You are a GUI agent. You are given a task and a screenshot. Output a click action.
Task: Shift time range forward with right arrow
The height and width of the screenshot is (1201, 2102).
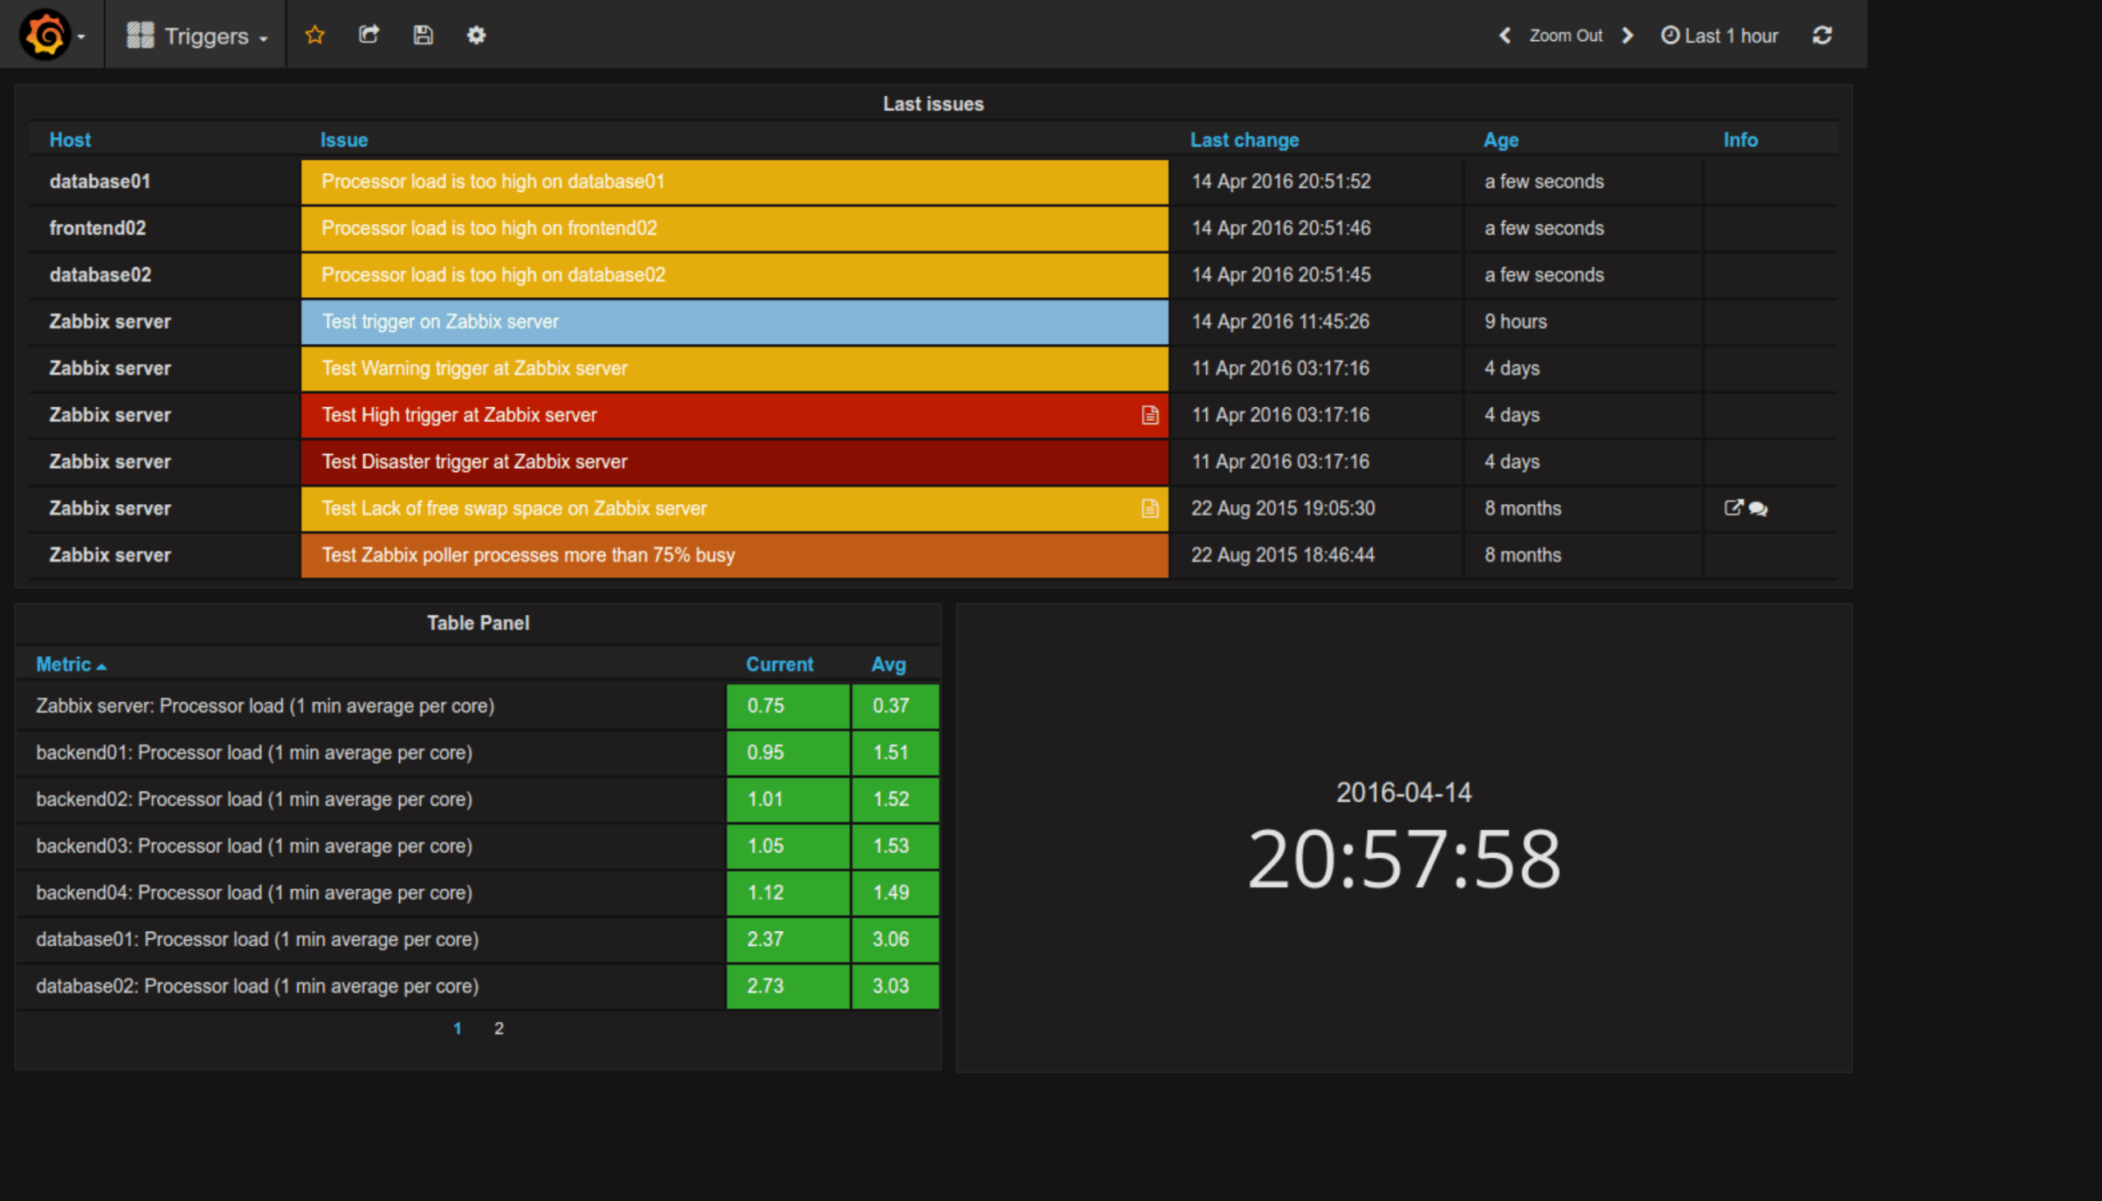coord(1627,34)
